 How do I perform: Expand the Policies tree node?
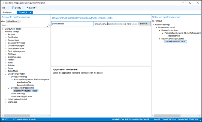pos(6,66)
